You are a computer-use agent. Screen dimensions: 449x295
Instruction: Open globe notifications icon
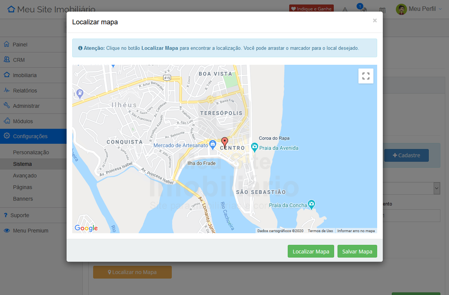pyautogui.click(x=363, y=10)
